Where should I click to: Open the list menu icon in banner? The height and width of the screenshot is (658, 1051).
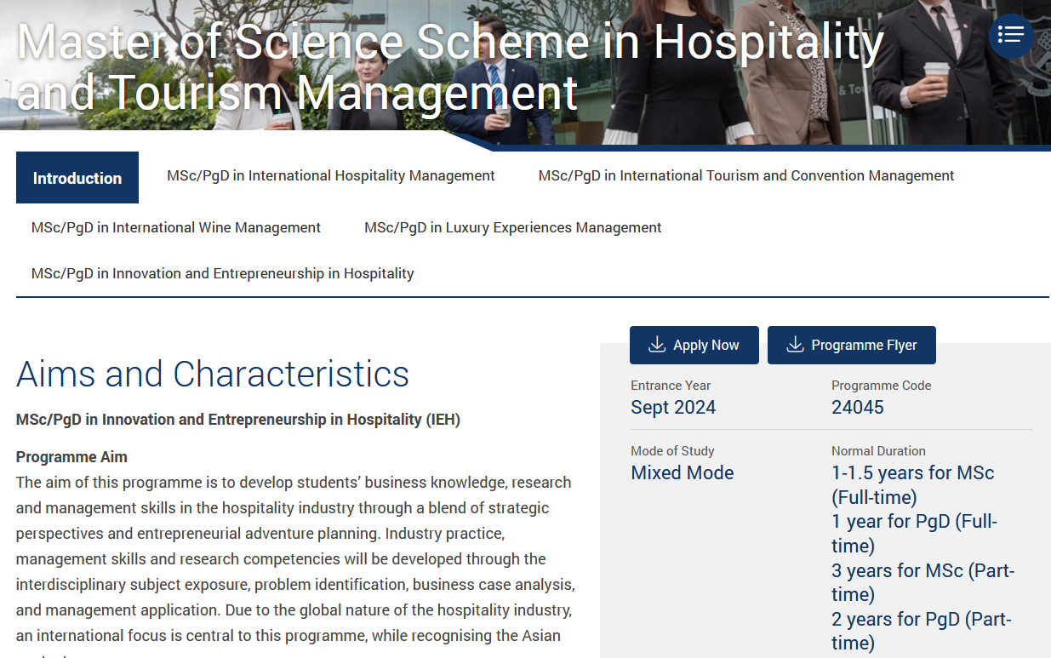point(1010,35)
